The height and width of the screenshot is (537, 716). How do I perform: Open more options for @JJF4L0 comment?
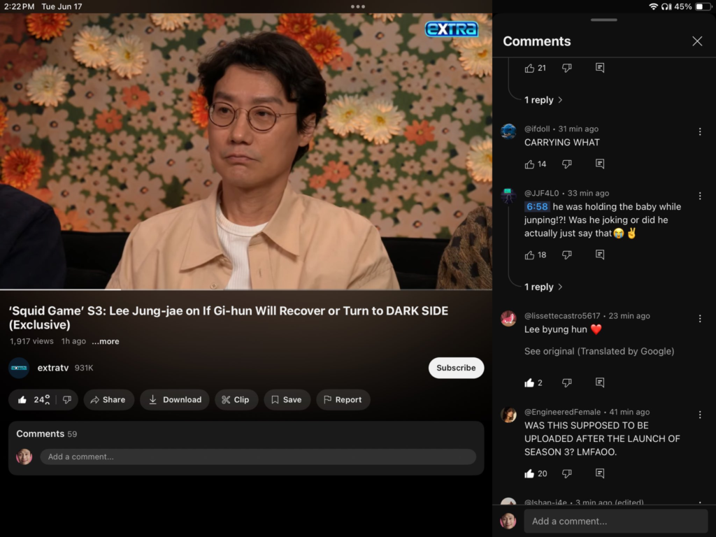(x=700, y=196)
